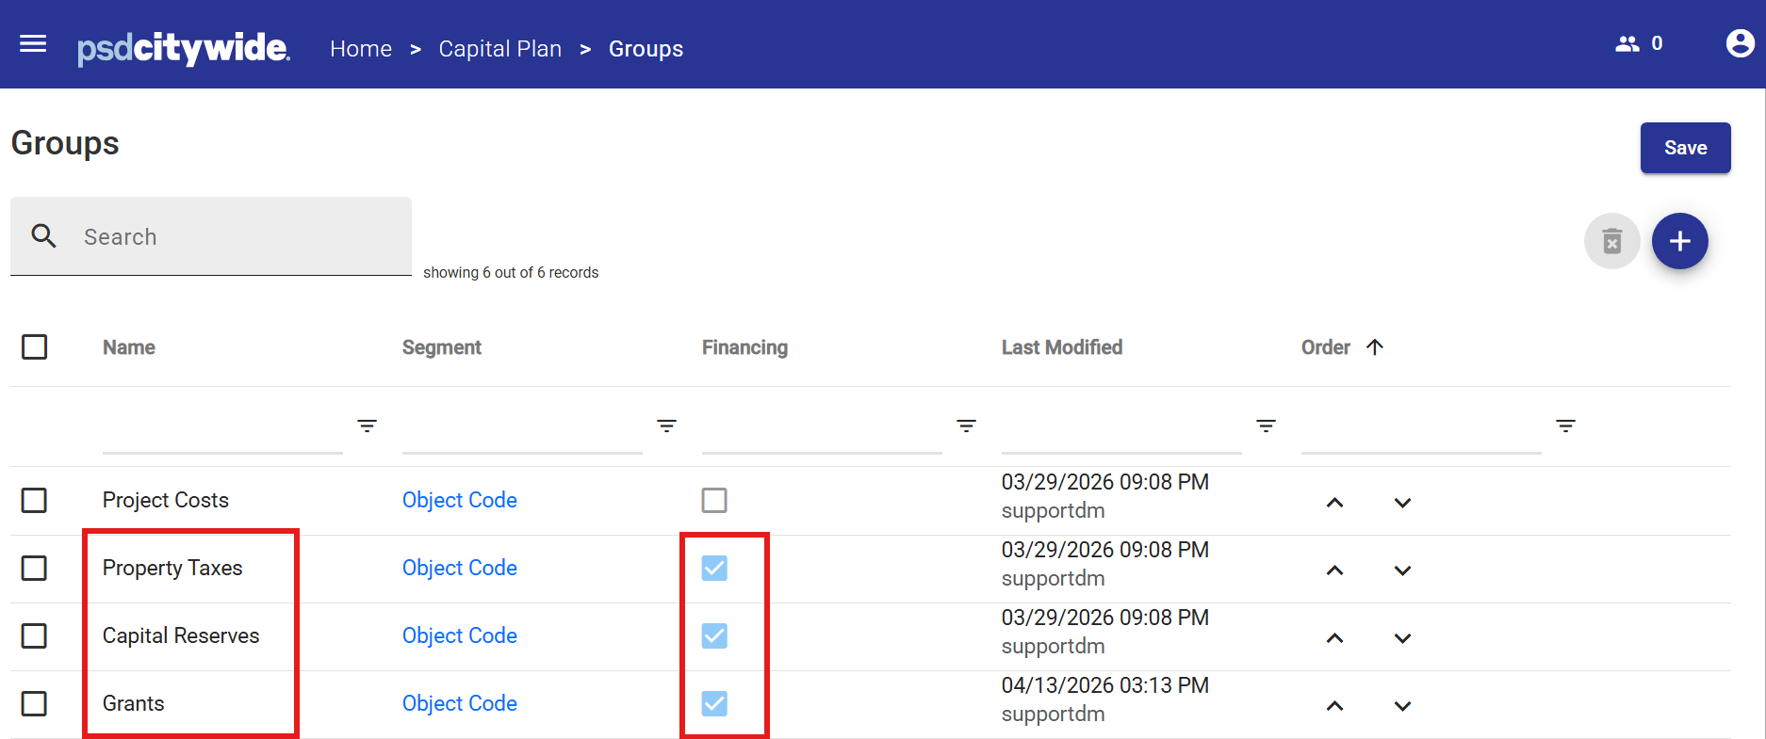Open Object Code link for Grants

pos(460,703)
